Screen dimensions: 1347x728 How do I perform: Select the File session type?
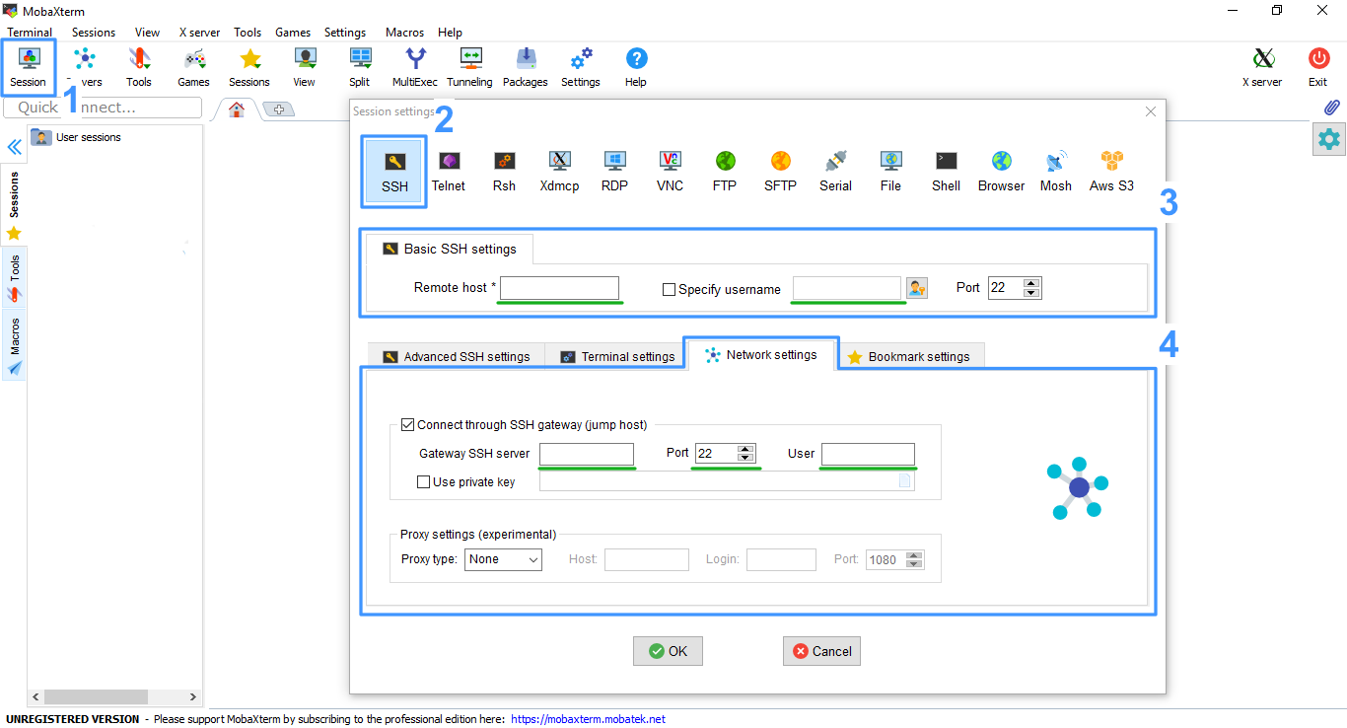tap(890, 172)
